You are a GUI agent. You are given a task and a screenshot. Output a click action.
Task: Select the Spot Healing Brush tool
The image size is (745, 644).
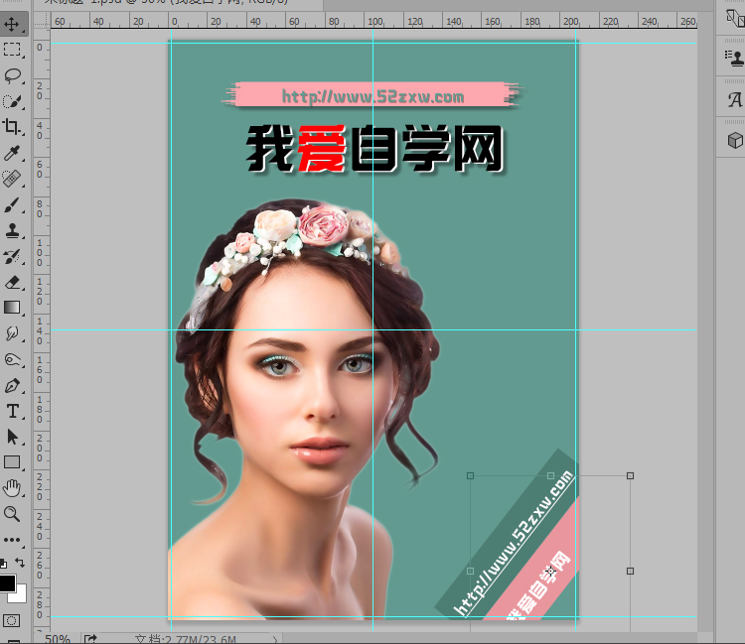[x=12, y=179]
